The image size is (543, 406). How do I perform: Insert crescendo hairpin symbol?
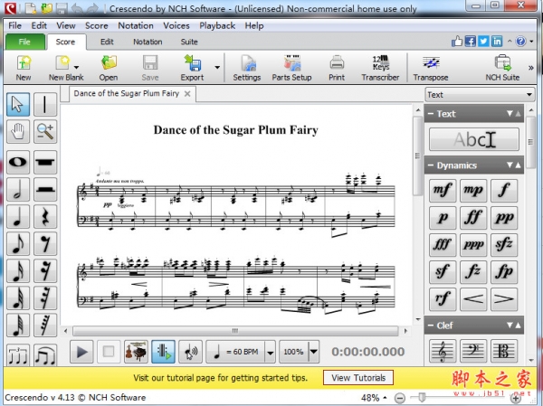point(473,299)
